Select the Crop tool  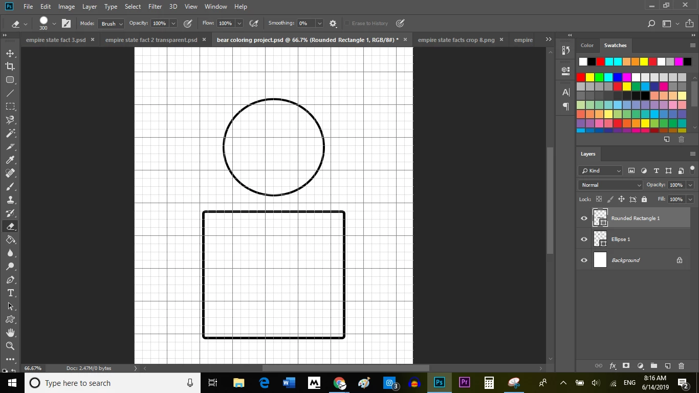coord(10,67)
